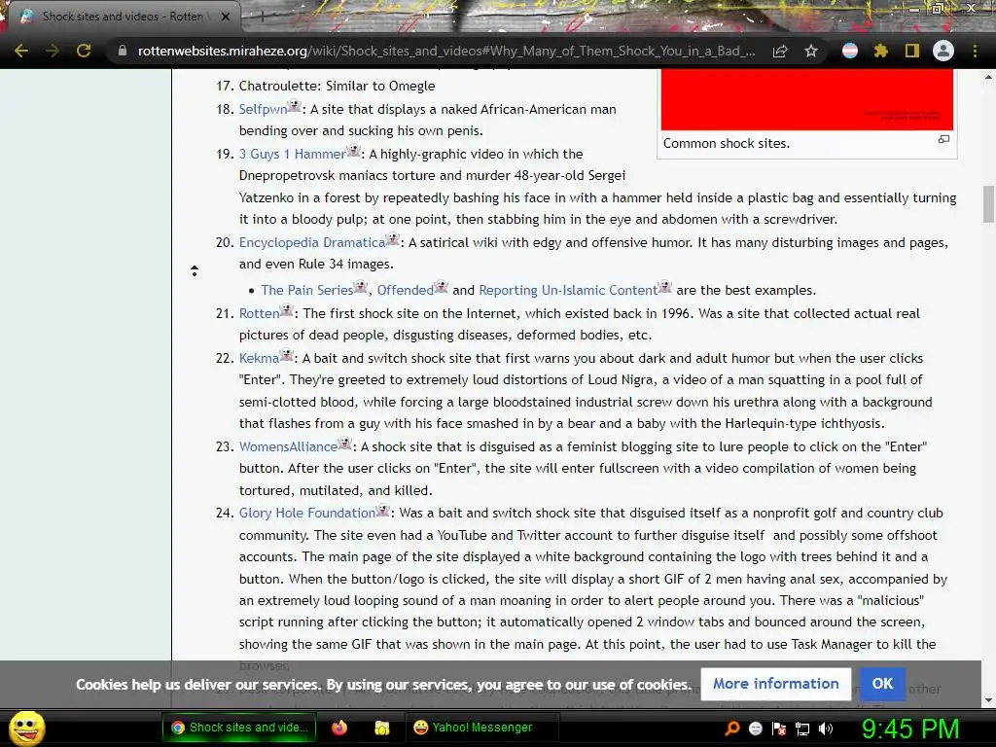Select the Shock sites taskbar window
996x747 pixels.
pyautogui.click(x=240, y=728)
